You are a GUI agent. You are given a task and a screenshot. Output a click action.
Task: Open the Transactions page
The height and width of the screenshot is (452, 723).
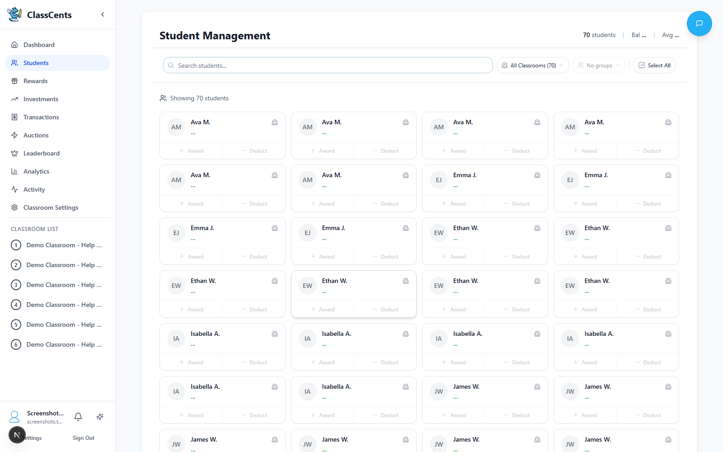point(57,117)
